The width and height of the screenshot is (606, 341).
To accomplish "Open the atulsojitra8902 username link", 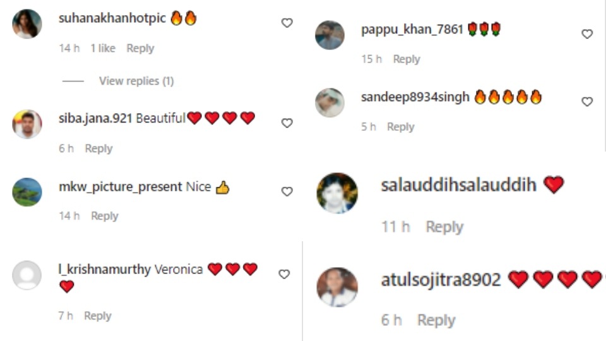I will pos(441,280).
